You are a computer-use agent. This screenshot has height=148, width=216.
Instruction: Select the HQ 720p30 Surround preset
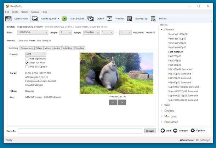[x=180, y=74]
